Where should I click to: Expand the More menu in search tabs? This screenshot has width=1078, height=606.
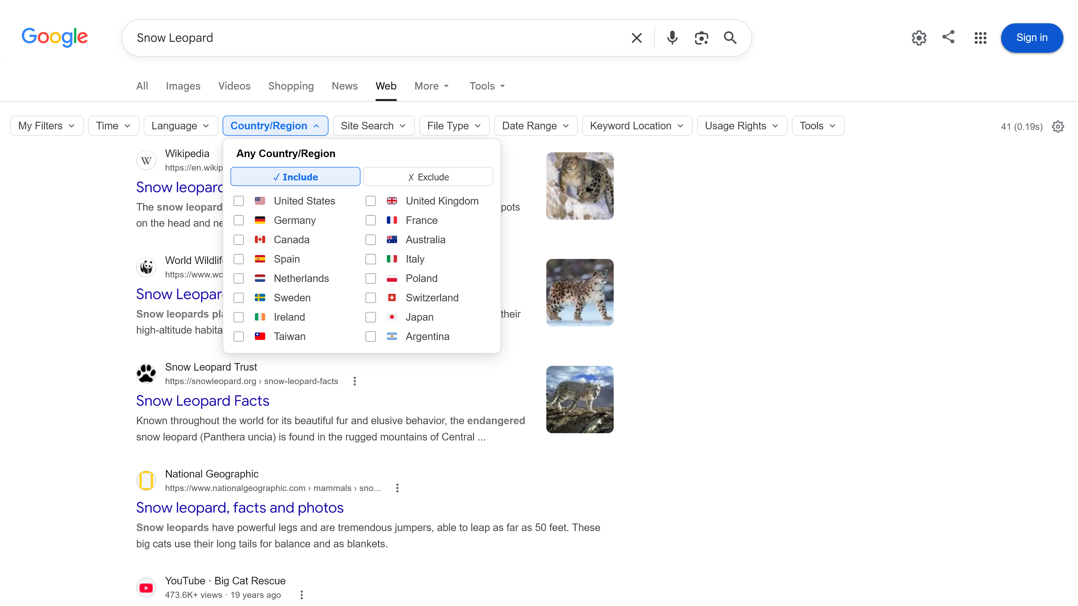[431, 86]
